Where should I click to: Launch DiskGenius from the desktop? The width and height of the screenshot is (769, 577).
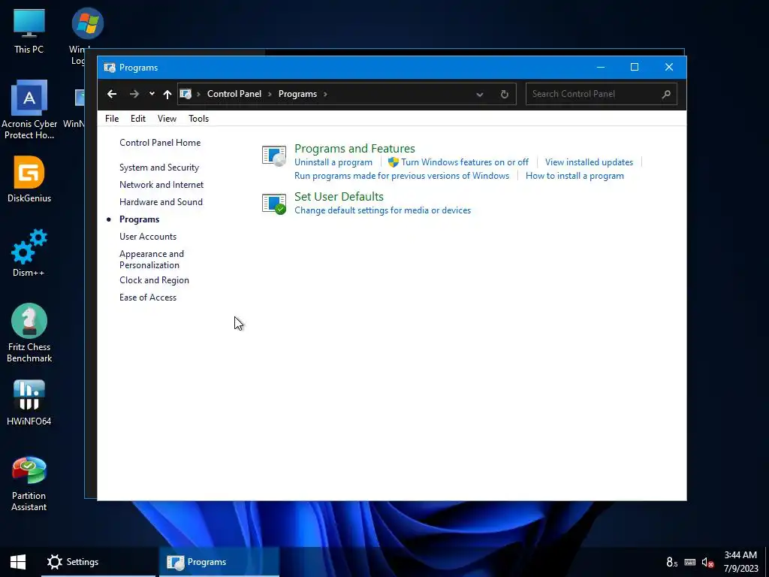[29, 179]
